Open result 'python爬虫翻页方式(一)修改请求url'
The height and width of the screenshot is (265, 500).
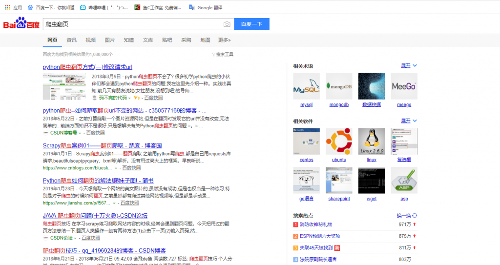pos(87,67)
